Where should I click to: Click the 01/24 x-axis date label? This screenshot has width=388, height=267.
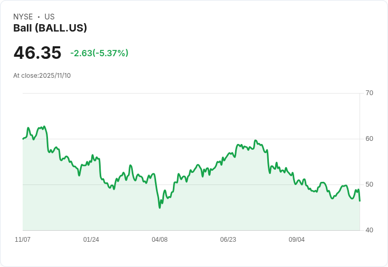pos(91,240)
